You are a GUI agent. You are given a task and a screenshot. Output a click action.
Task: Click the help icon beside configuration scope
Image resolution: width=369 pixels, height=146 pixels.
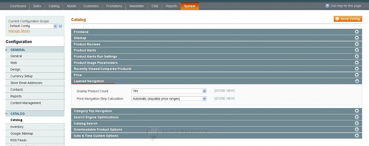coord(60,26)
